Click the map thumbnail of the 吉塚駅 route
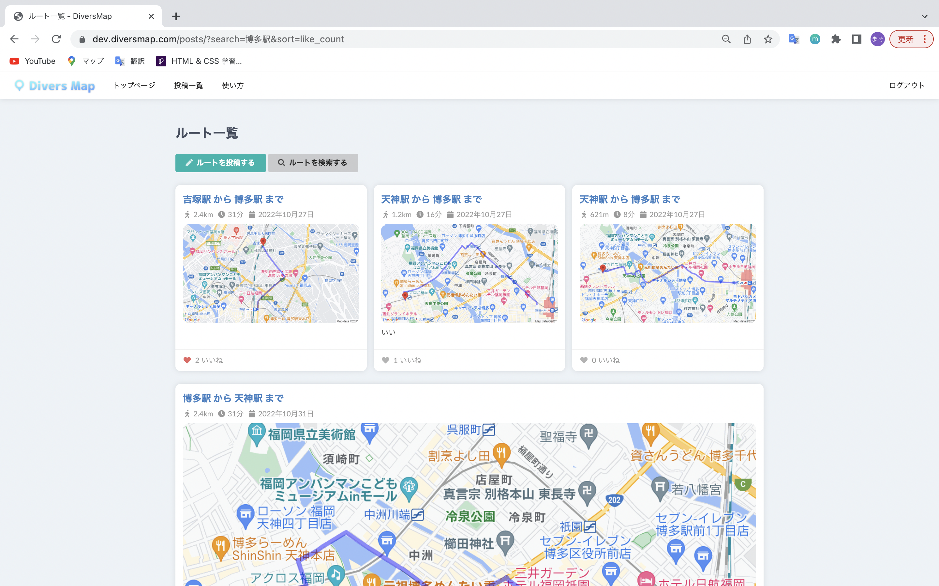This screenshot has height=586, width=939. (x=271, y=273)
